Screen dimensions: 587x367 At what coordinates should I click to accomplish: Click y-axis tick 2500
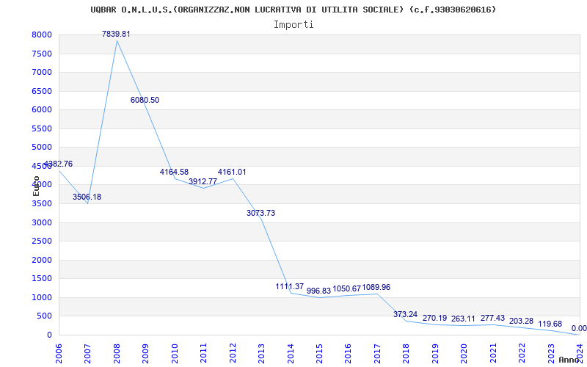(x=42, y=241)
